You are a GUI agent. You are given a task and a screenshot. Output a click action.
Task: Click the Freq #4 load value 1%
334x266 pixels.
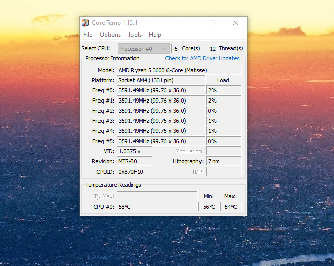(224, 131)
